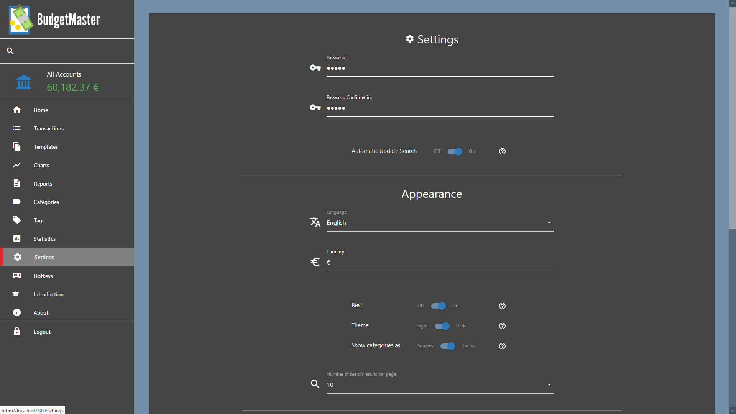The height and width of the screenshot is (414, 736).
Task: Click the Language dropdown arrow
Action: pos(549,223)
